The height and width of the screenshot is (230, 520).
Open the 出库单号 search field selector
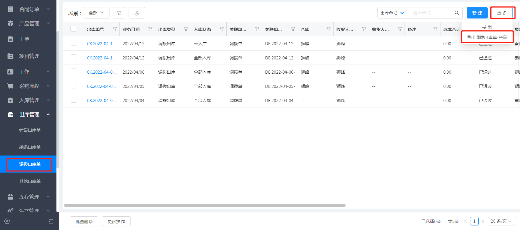(x=392, y=13)
